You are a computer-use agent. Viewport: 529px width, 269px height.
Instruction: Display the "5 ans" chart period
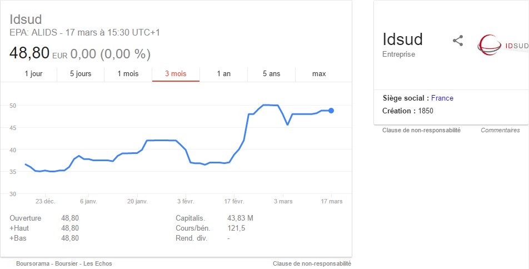[x=271, y=74]
